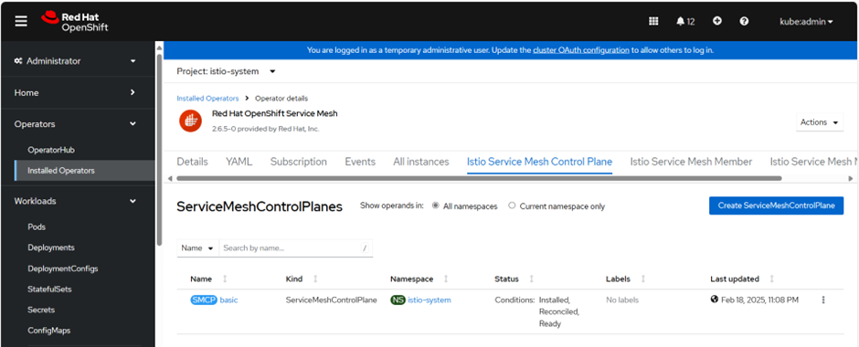859x347 pixels.
Task: Click the Feb 18, 2025, 11:08 PM timestamp
Action: [x=759, y=300]
